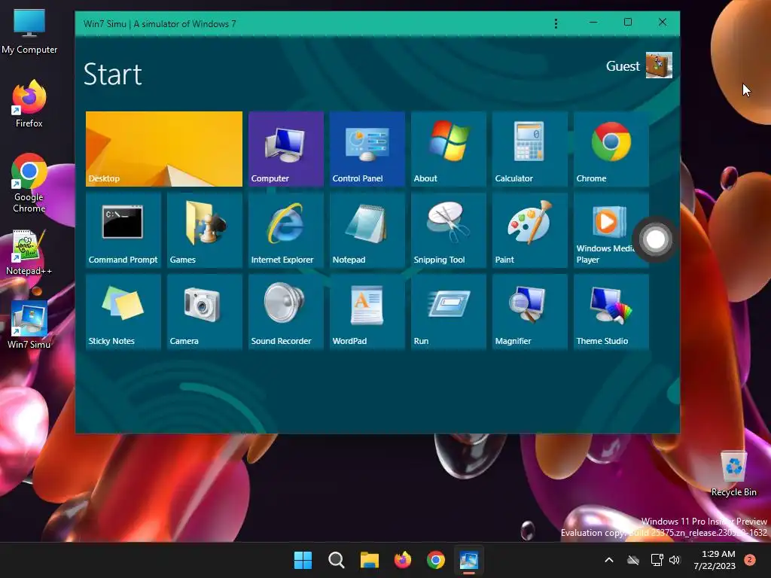
Task: Launch the Camera tile
Action: (x=205, y=312)
